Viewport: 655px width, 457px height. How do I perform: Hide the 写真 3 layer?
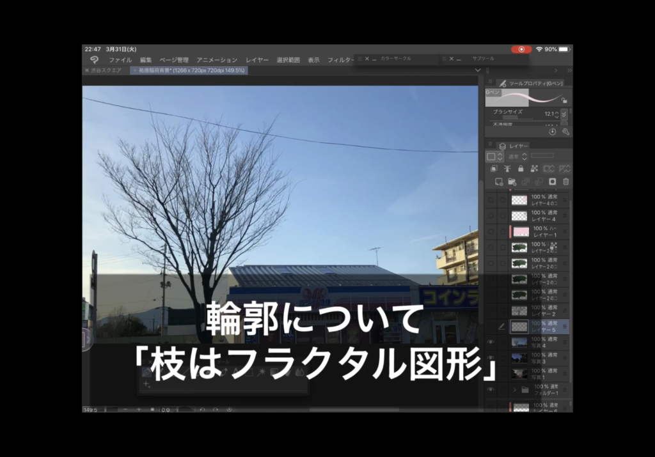491,358
